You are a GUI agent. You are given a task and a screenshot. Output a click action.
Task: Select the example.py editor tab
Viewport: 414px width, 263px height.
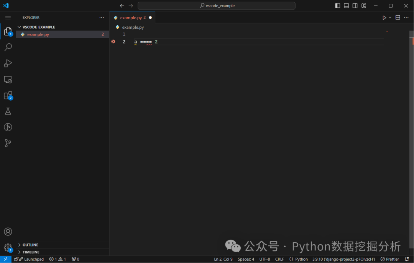(x=132, y=18)
